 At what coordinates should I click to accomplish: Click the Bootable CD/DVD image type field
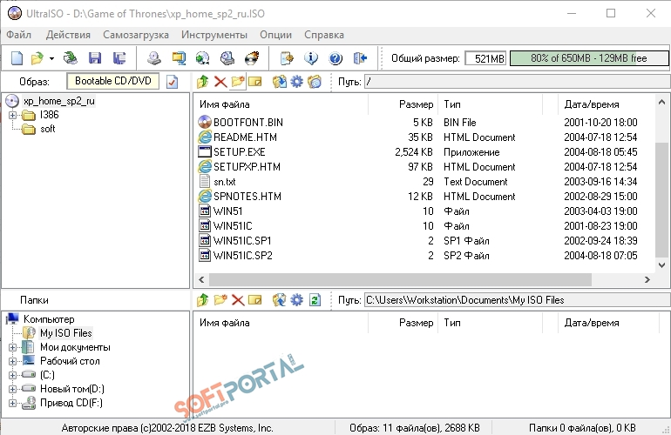tap(113, 81)
